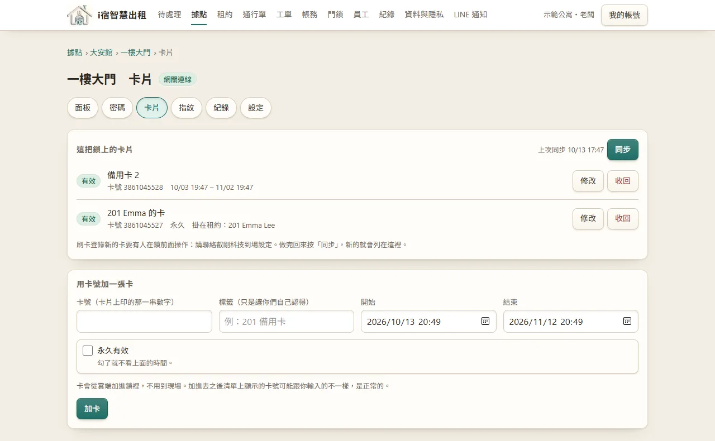Open 帳務 navigation item
Viewport: 715px width, 441px height.
click(310, 15)
